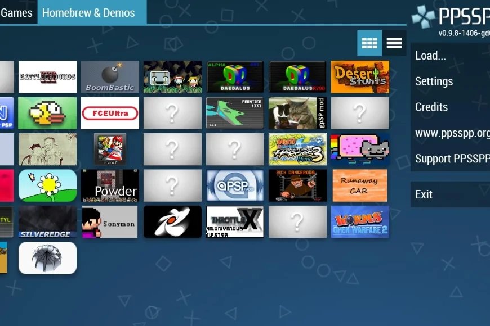Open FCEUltra NES emulator
The height and width of the screenshot is (326, 490).
coord(110,113)
